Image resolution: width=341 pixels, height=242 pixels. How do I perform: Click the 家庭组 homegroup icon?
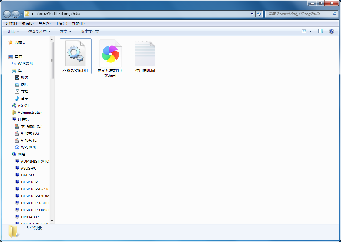[14, 105]
